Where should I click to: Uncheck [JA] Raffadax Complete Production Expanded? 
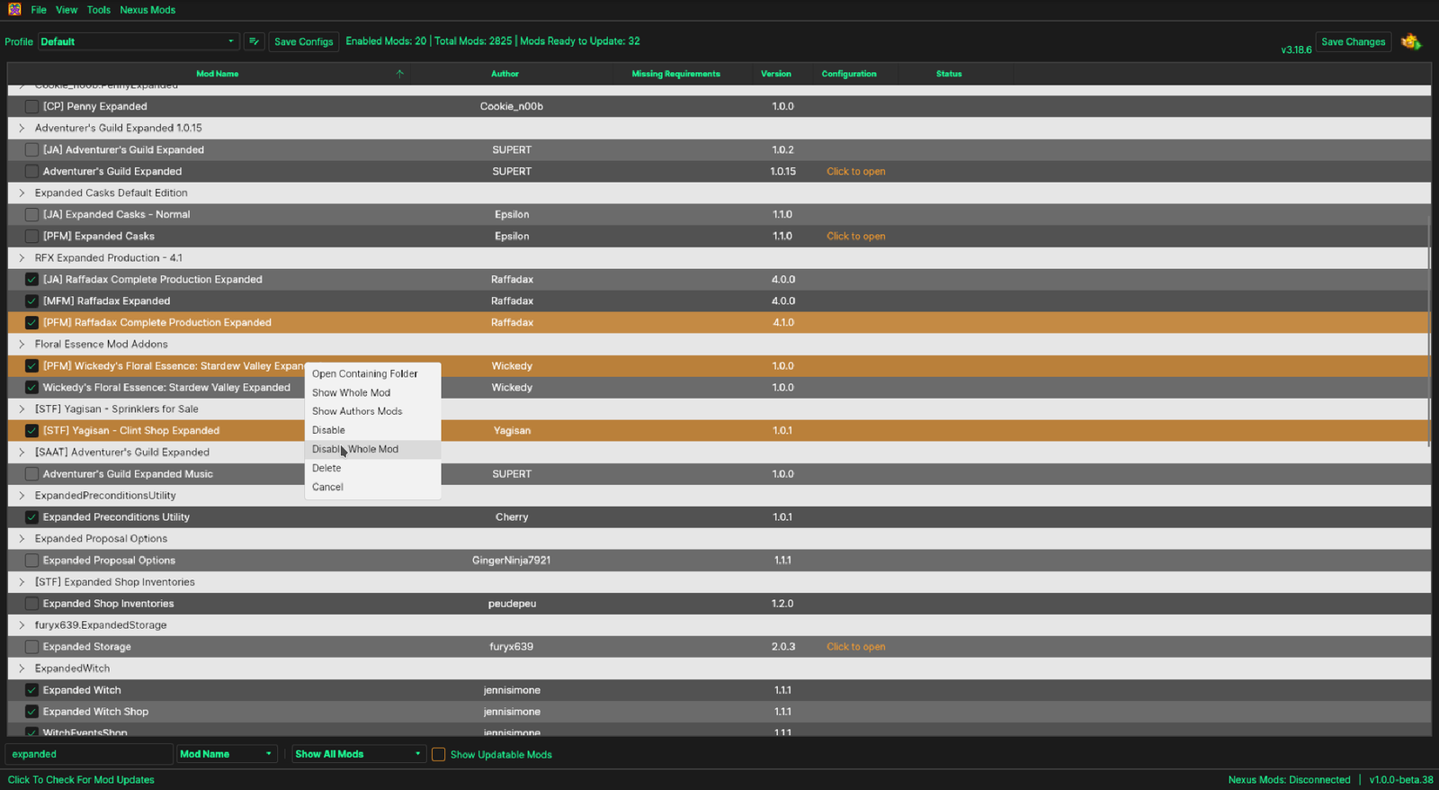pyautogui.click(x=31, y=279)
